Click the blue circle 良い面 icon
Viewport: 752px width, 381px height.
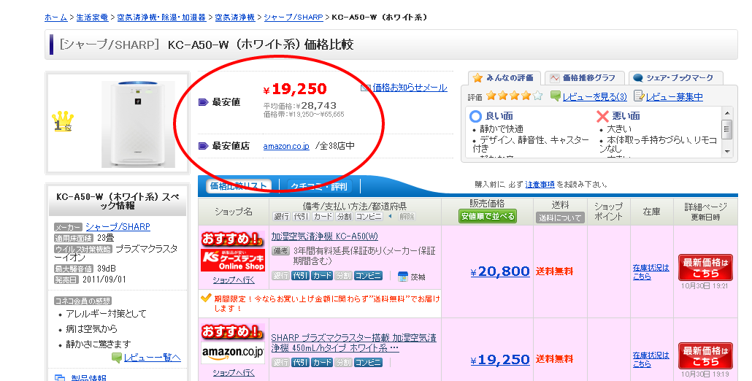click(x=475, y=116)
